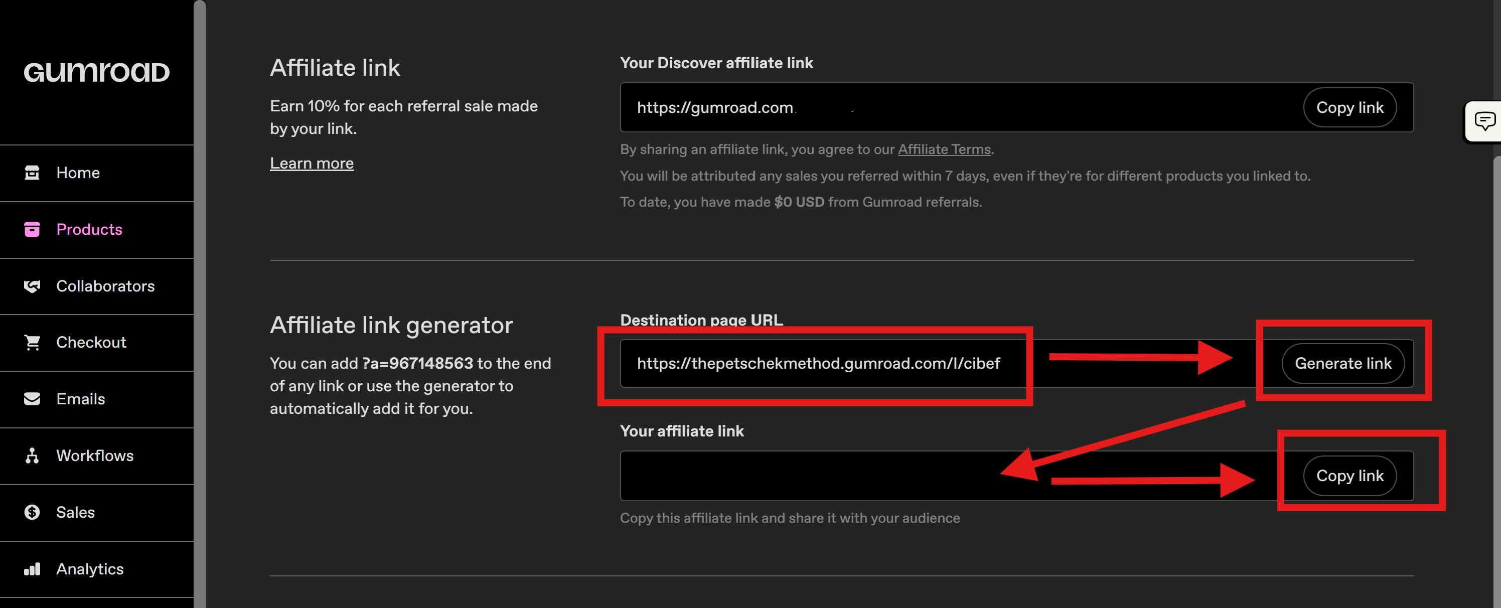The image size is (1501, 608).
Task: Open the Sales menu entry
Action: (x=75, y=512)
